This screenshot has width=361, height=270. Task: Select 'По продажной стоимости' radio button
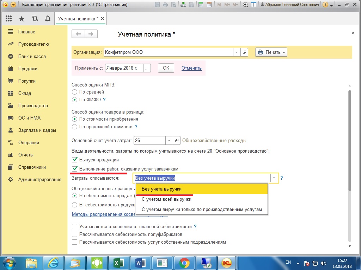coord(74,127)
